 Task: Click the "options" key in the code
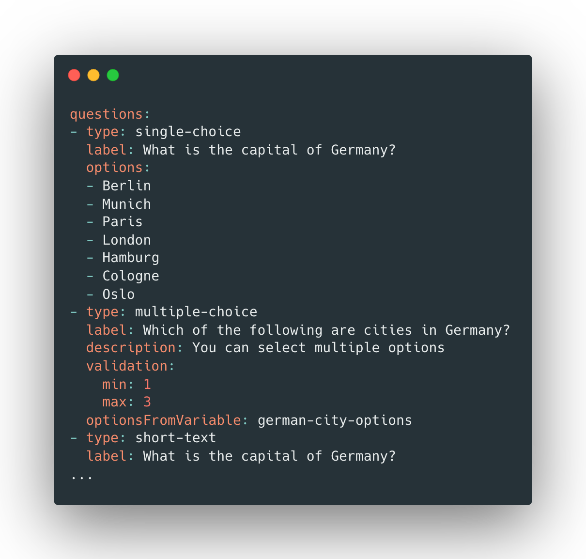[114, 168]
